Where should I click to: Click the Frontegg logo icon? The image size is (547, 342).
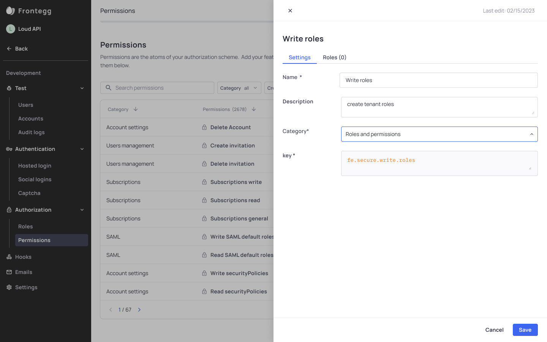point(11,11)
